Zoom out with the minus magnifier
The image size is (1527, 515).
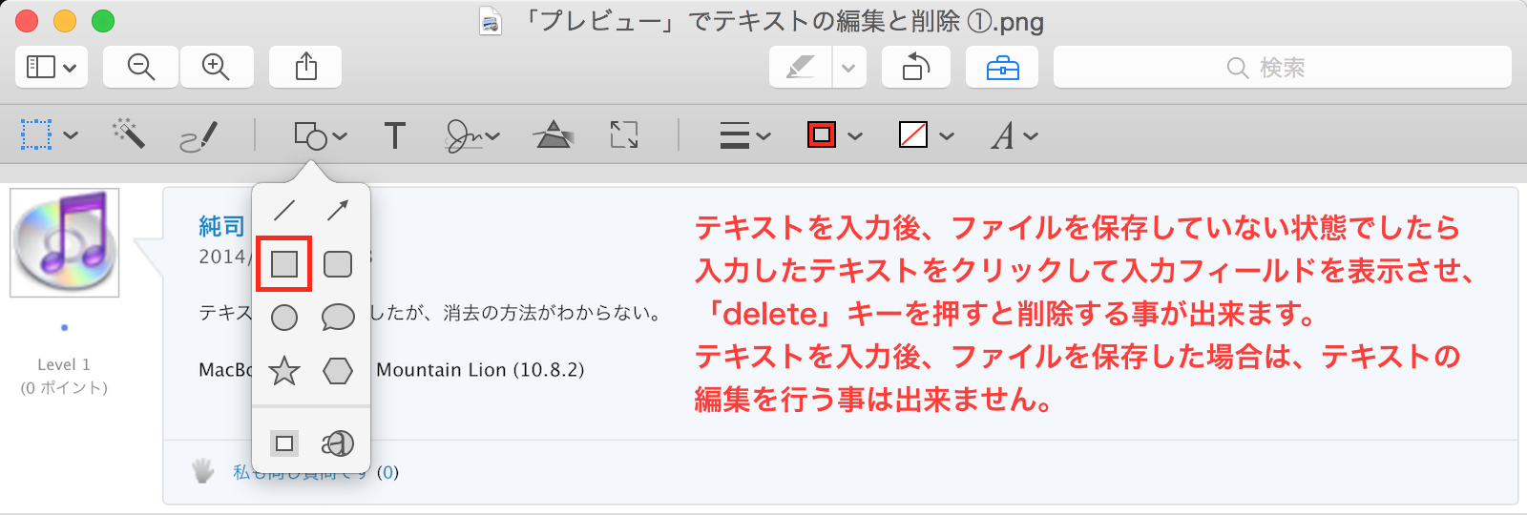pos(140,67)
